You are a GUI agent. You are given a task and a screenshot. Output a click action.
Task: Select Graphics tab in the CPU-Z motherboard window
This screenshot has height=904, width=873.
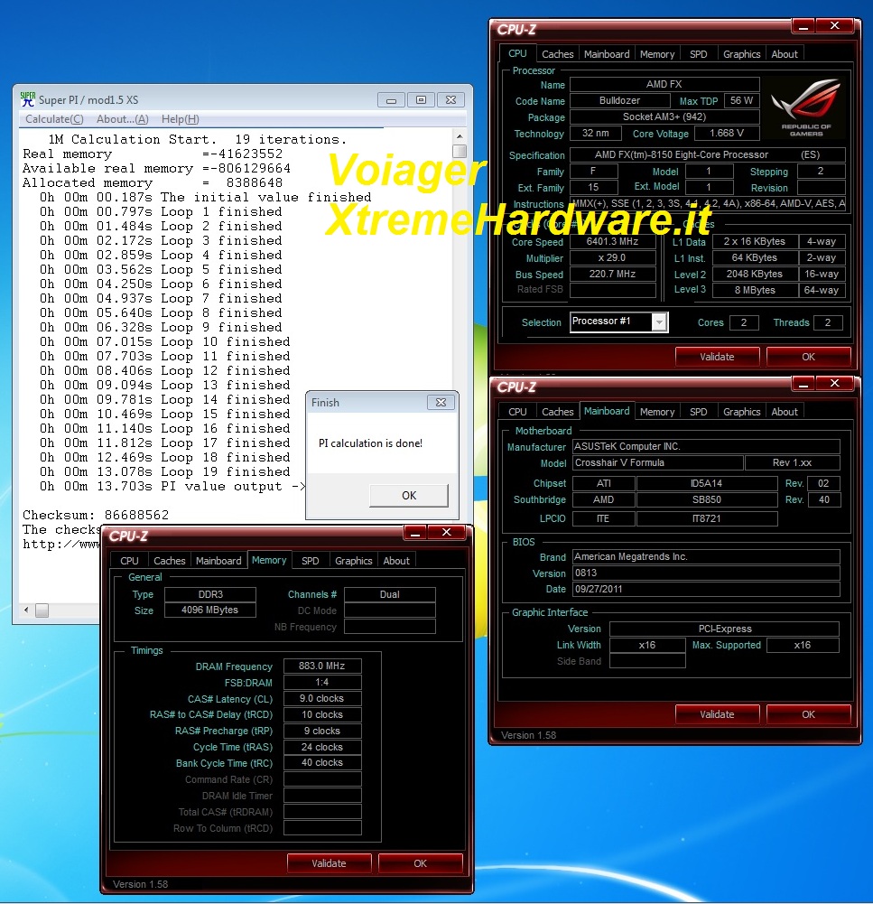click(741, 412)
